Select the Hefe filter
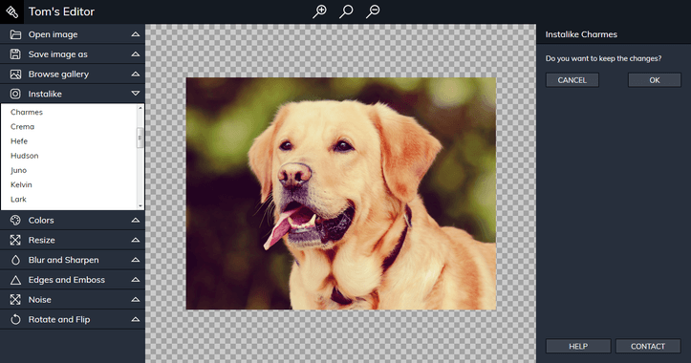The height and width of the screenshot is (363, 691). 19,141
